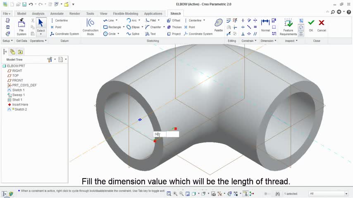Screen dimensions: 353x198
Task: Switch to the Flexible Modeling tab
Action: pyautogui.click(x=125, y=14)
